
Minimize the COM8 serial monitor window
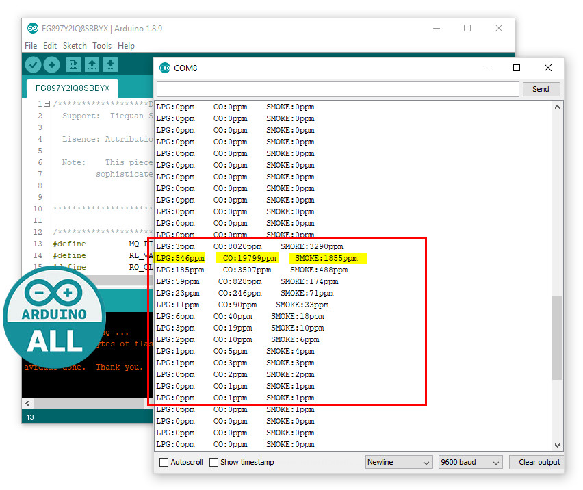(486, 68)
